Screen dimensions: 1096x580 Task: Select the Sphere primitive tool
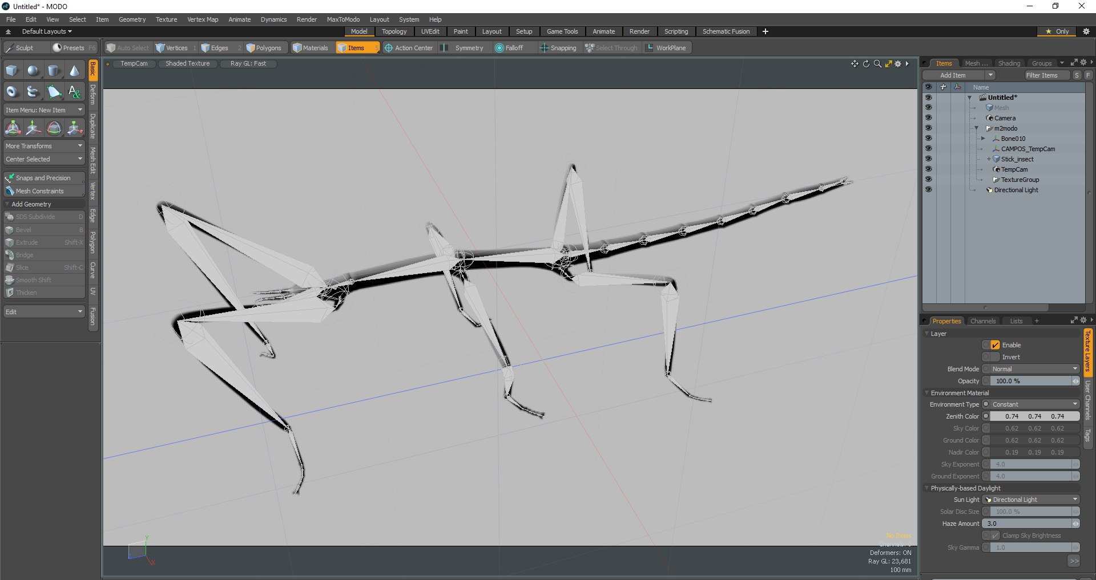click(x=33, y=71)
